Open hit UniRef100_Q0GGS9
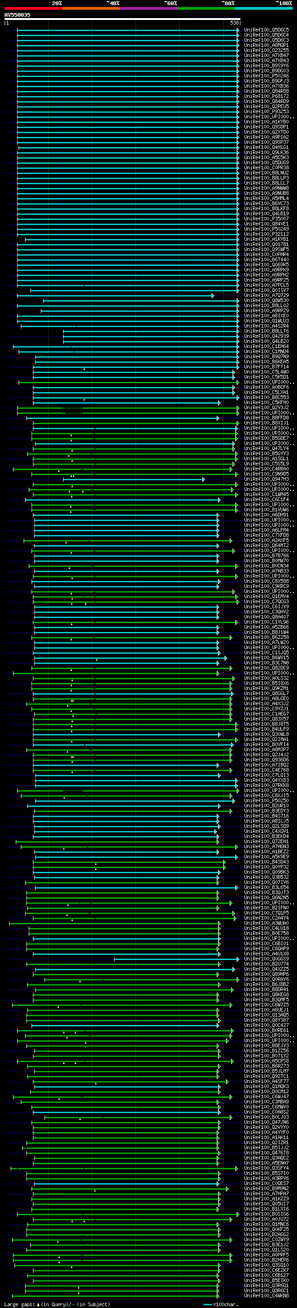This screenshot has height=1308, width=297. point(266,959)
